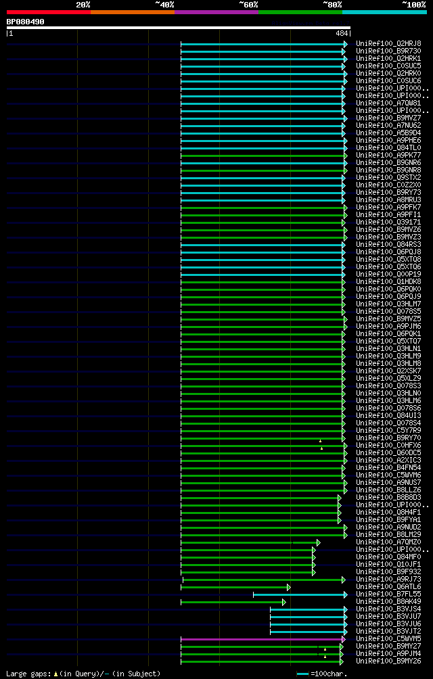Select label UniRef100_Q078S5
The width and height of the screenshot is (433, 679).
pyautogui.click(x=388, y=311)
